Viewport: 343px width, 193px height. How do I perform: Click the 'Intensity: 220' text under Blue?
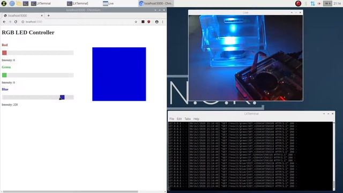tap(10, 105)
